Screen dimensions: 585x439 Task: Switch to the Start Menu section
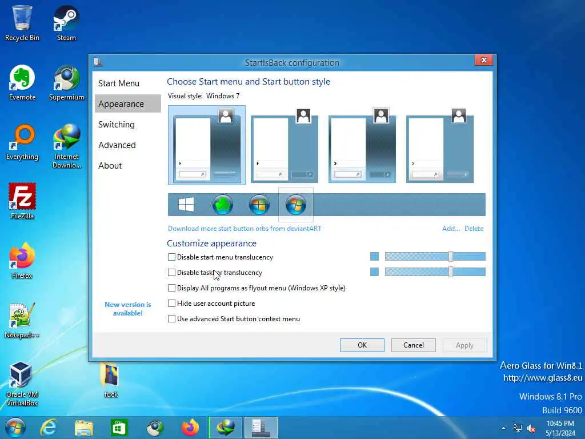[x=127, y=83]
